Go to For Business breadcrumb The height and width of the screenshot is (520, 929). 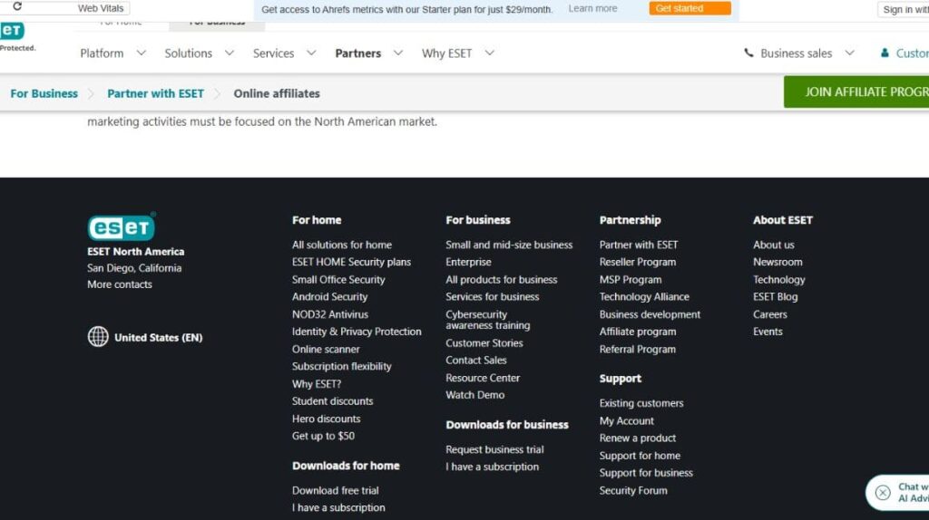pos(44,93)
